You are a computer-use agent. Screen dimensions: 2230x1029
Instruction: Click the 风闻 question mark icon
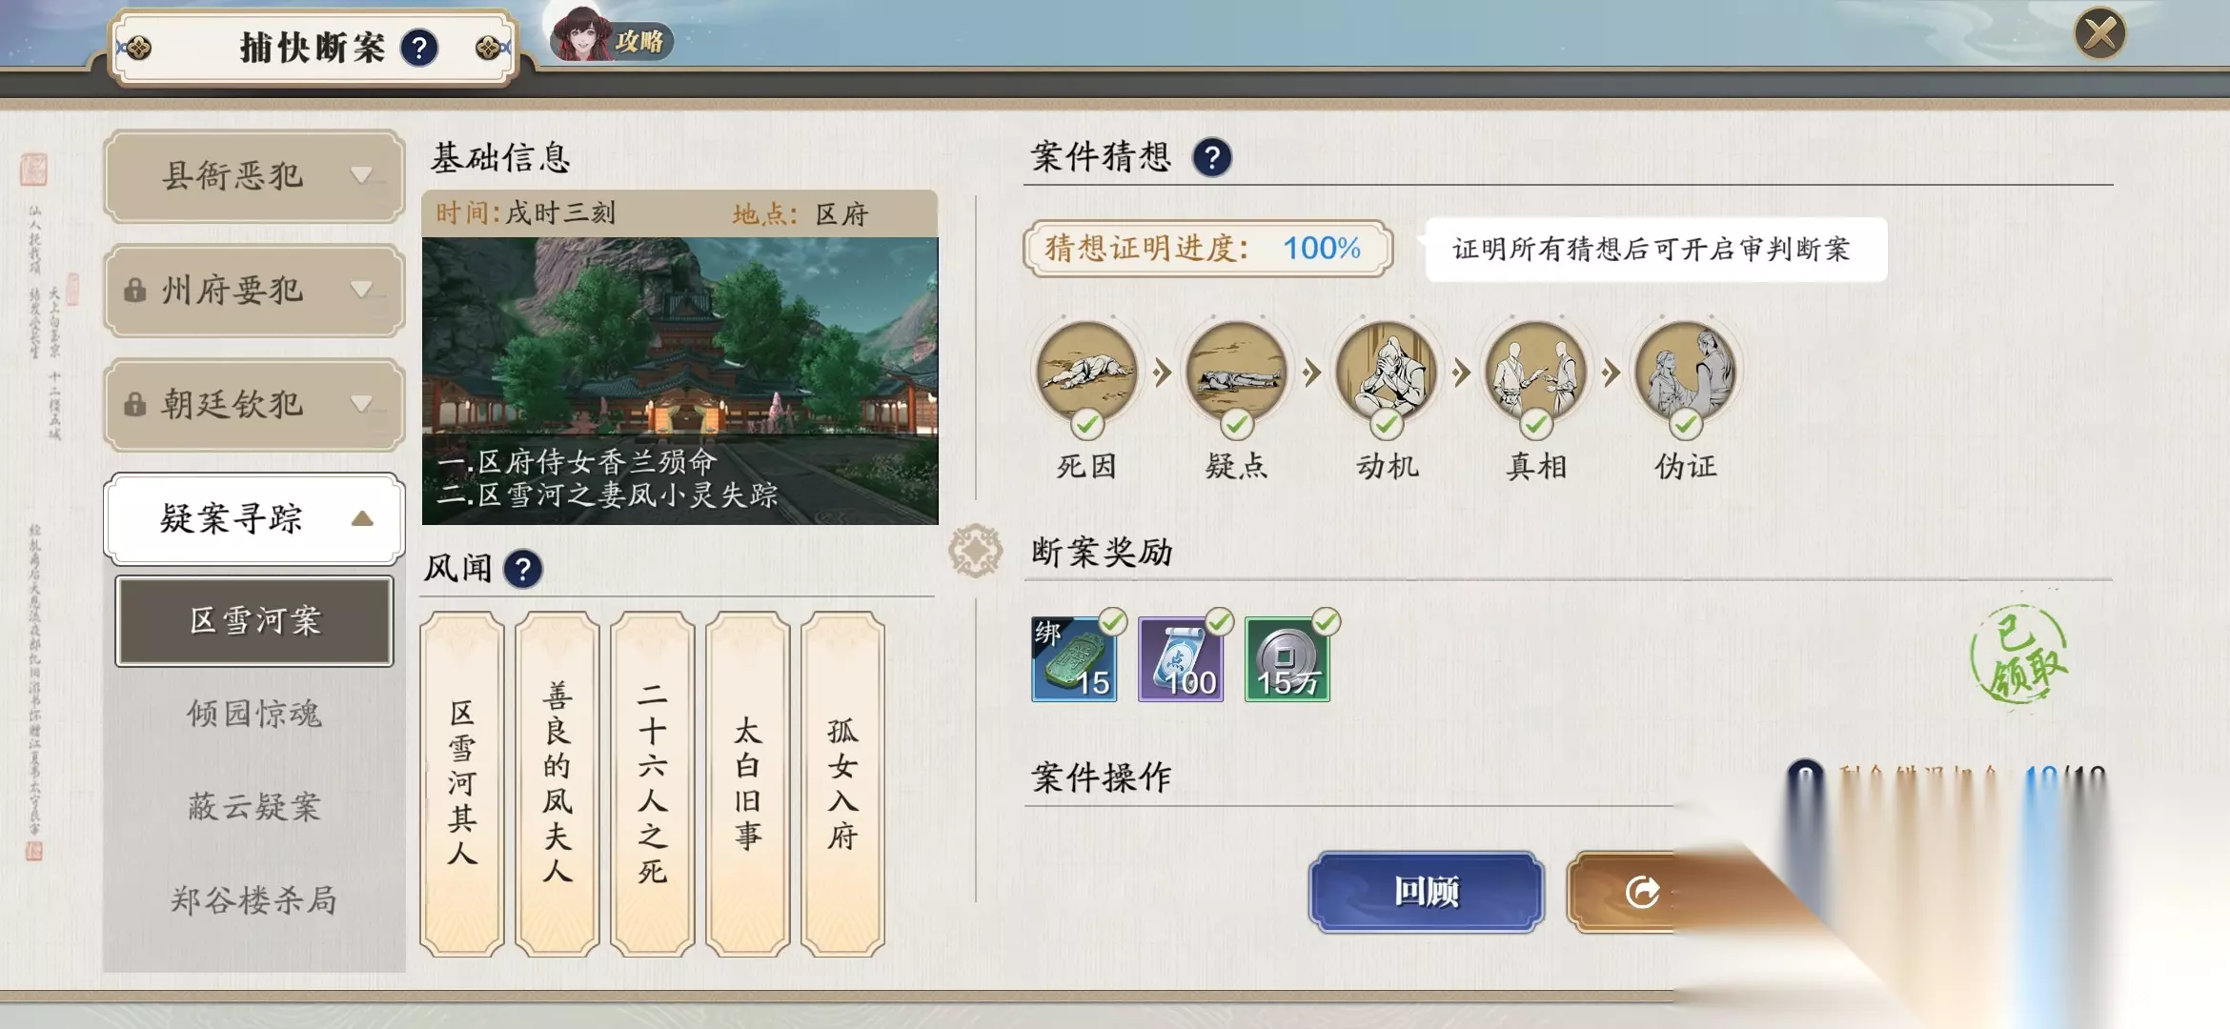pyautogui.click(x=522, y=569)
